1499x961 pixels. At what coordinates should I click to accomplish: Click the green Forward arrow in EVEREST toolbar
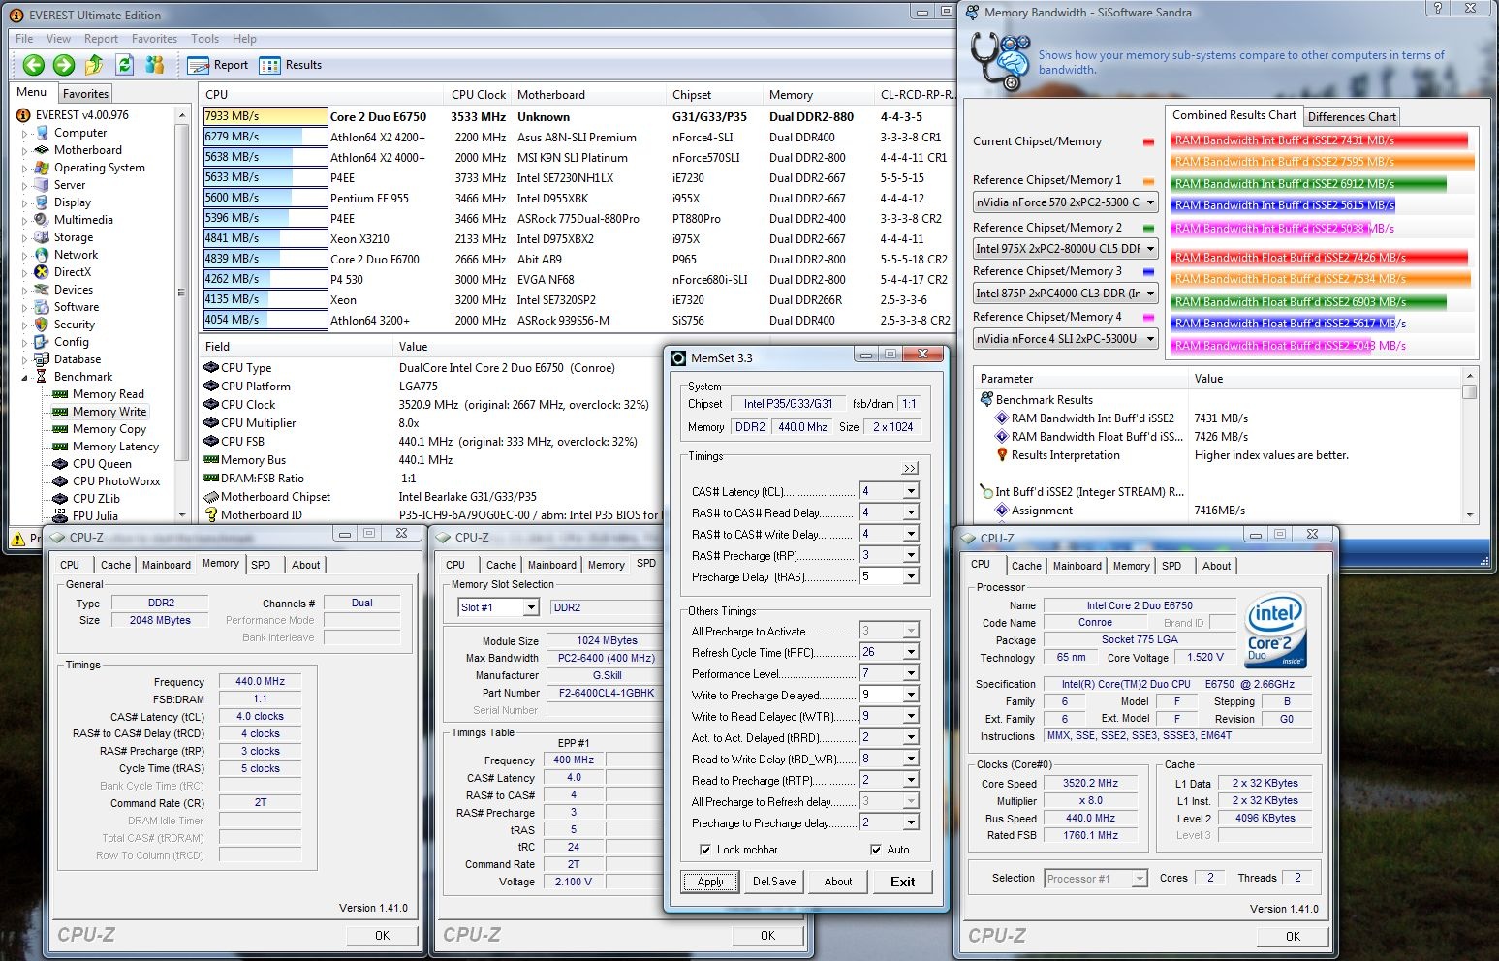pyautogui.click(x=64, y=65)
